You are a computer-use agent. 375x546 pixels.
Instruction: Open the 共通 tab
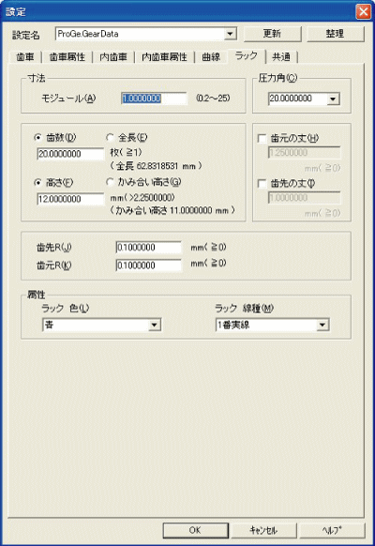(281, 57)
